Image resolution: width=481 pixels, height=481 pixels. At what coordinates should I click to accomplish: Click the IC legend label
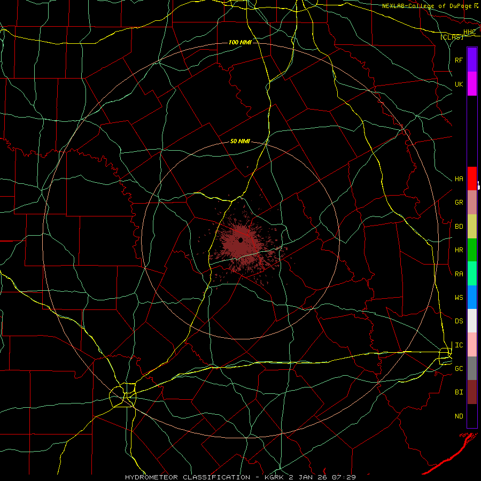click(459, 345)
